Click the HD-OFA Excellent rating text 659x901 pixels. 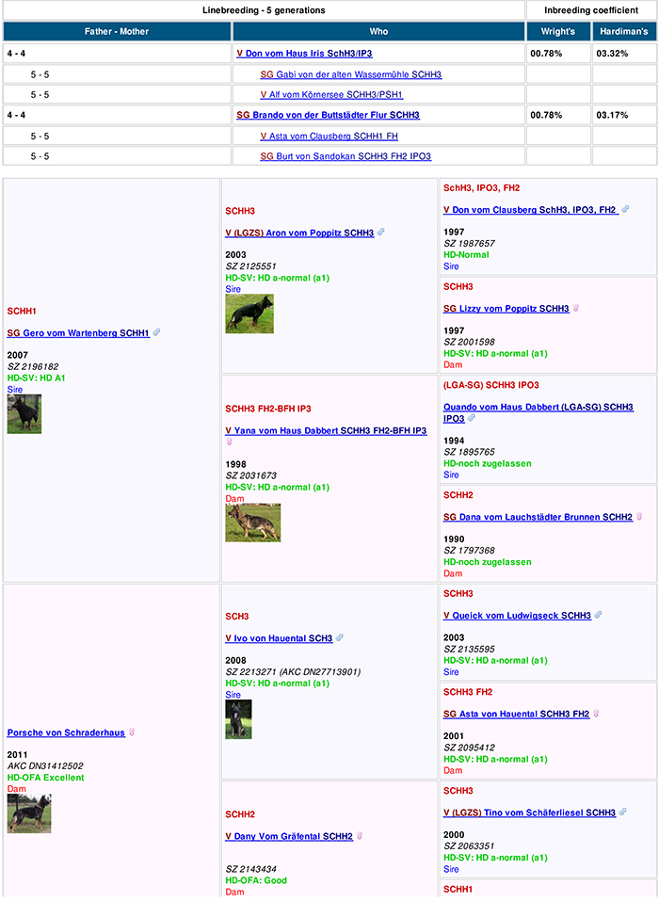[45, 778]
